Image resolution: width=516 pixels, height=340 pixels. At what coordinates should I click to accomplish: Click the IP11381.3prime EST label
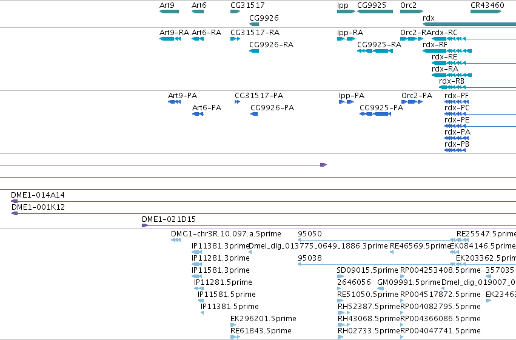coord(221,246)
